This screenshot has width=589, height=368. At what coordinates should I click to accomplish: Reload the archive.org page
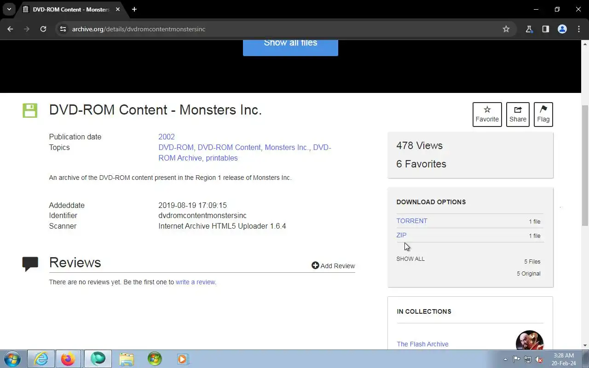click(x=43, y=29)
